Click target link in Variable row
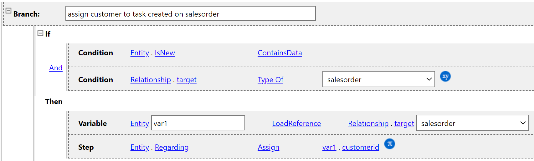The width and height of the screenshot is (534, 161). coord(404,123)
